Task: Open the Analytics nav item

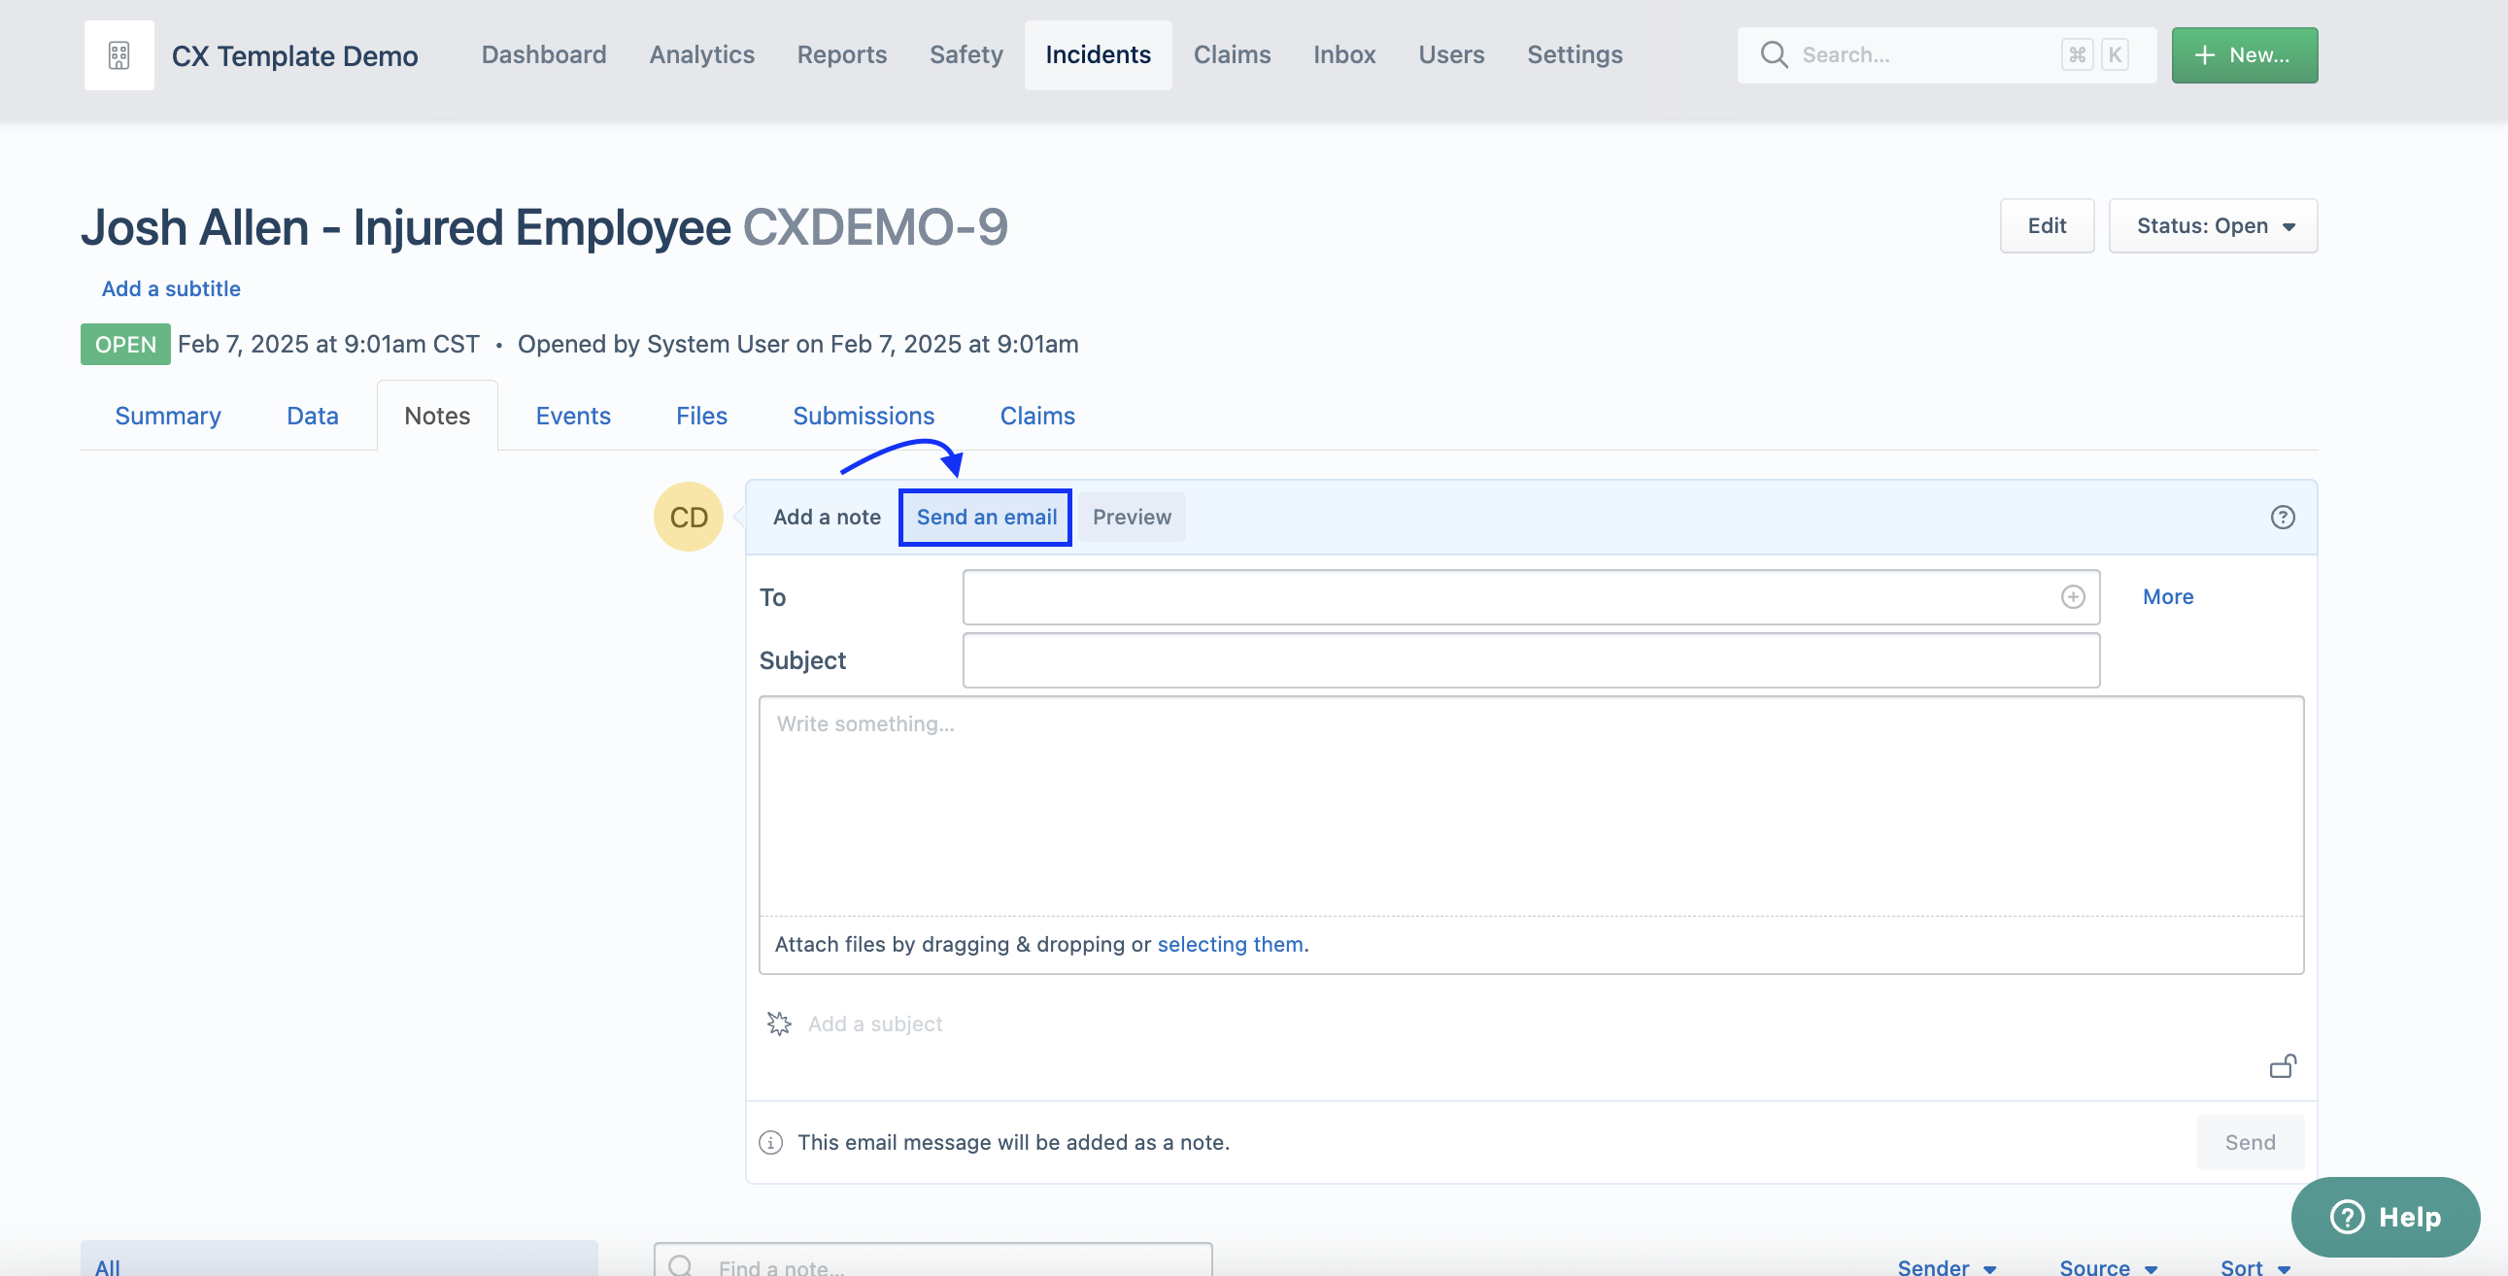Action: point(702,54)
